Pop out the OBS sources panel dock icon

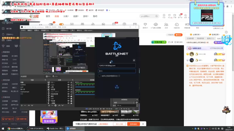click(73, 80)
